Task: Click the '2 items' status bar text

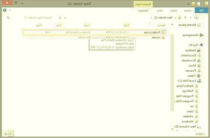Action: tap(200, 134)
